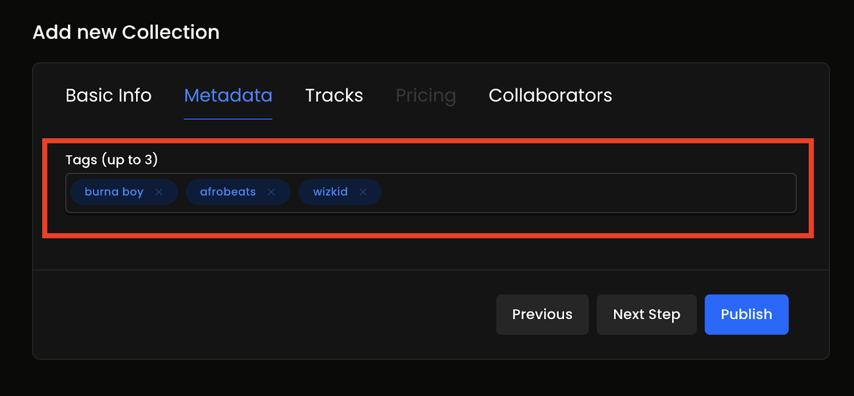
Task: Delete the afrobeats tag with its X
Action: click(271, 192)
